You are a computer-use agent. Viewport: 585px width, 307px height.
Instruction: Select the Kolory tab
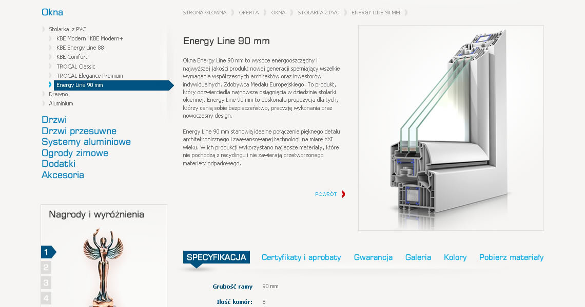(x=455, y=257)
